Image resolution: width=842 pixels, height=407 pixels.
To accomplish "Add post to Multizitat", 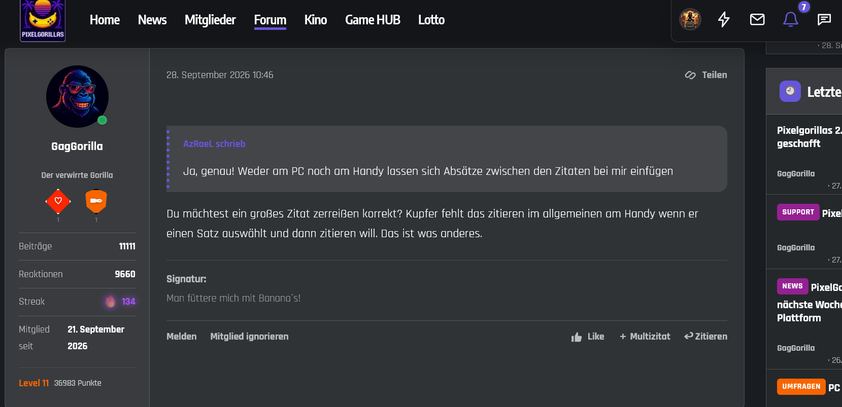I will click(645, 337).
